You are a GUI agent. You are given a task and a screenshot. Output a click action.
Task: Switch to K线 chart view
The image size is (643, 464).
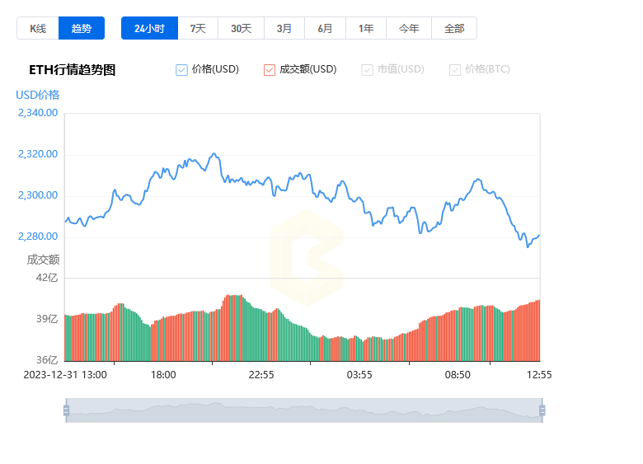pos(38,28)
